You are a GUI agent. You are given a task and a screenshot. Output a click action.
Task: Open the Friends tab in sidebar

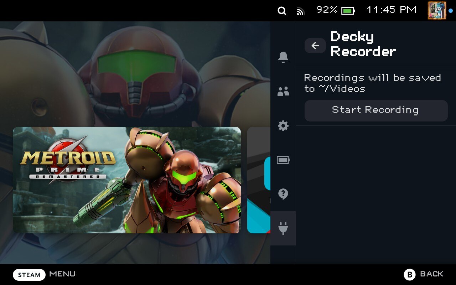(x=283, y=92)
